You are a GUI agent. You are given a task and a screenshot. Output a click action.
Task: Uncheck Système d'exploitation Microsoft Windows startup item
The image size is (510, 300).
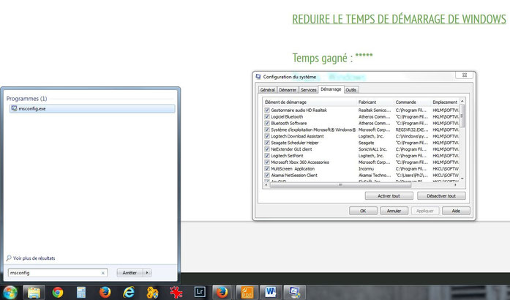[x=267, y=130]
